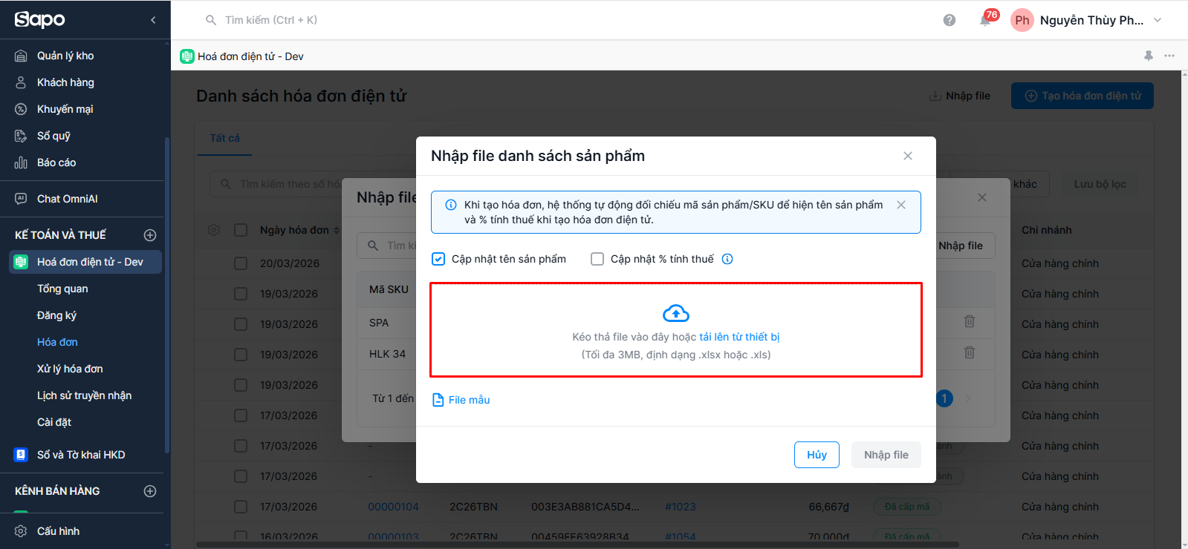
Task: Open Chat OmniAI in sidebar
Action: click(x=67, y=199)
